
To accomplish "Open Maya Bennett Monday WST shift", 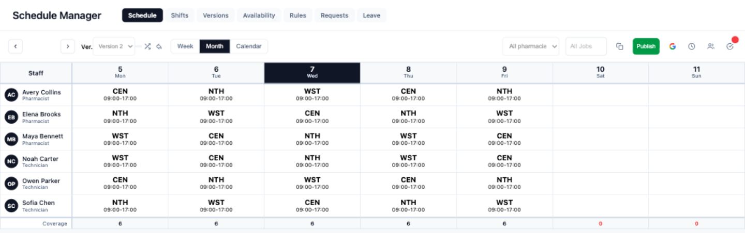I will pos(120,139).
